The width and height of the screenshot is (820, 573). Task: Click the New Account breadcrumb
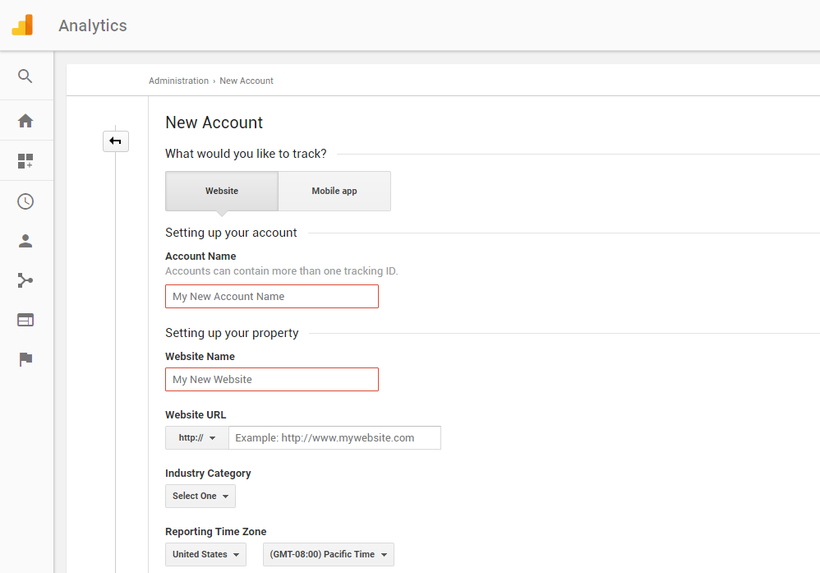[246, 81]
